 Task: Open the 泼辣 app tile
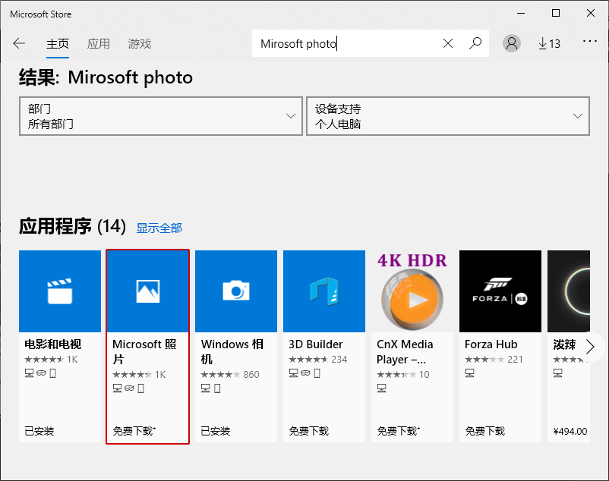569,291
